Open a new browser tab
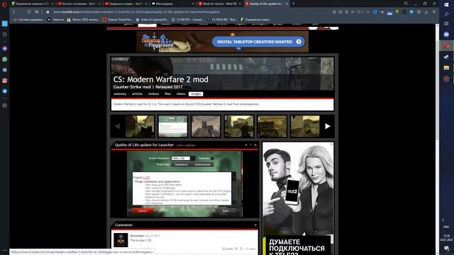 tap(293, 4)
